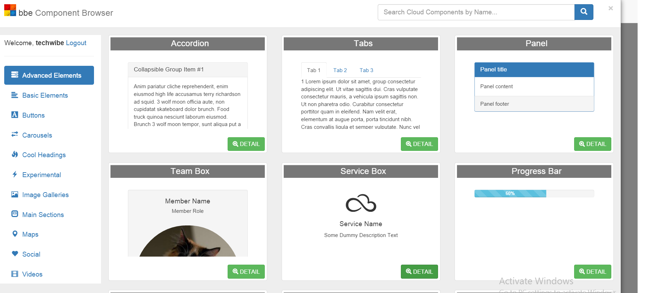Image resolution: width=659 pixels, height=293 pixels.
Task: Click the Image Galleries picture icon
Action: 15,194
